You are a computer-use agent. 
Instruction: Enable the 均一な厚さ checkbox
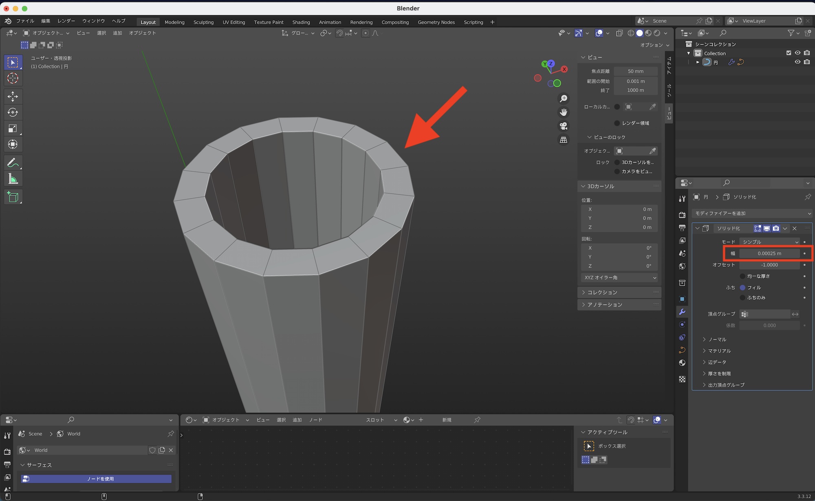click(742, 276)
